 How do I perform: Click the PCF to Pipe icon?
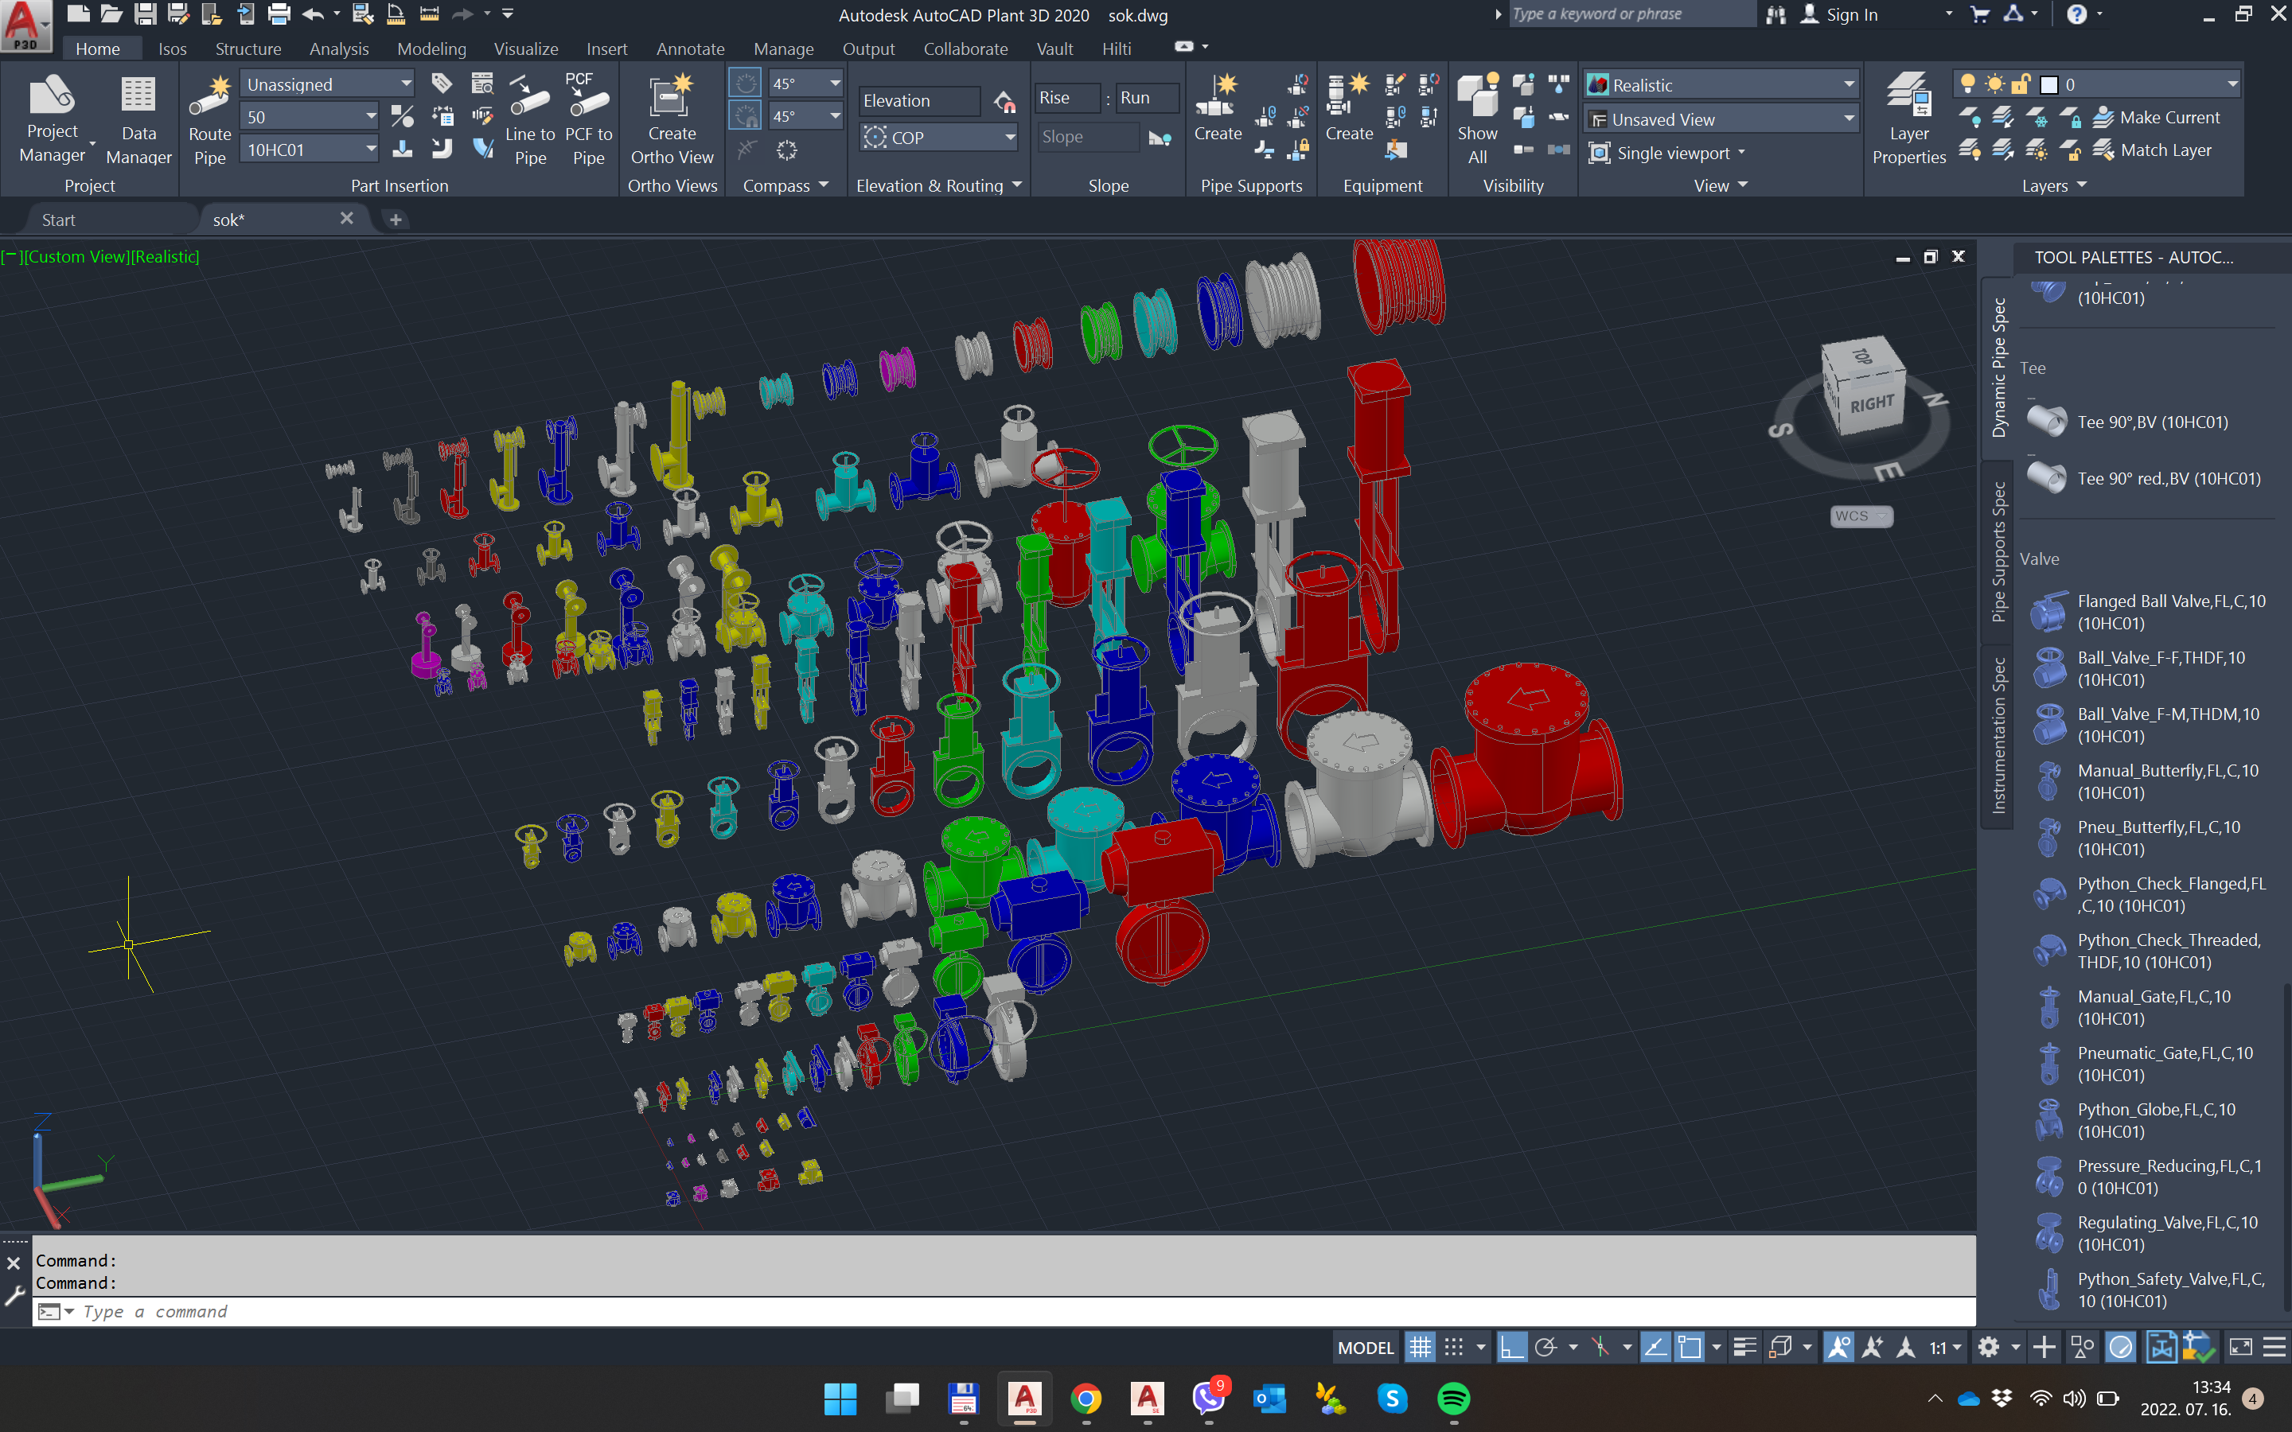588,99
